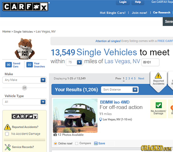Check the Compare checkbox for BBMW iso 4WD

pos(76,143)
